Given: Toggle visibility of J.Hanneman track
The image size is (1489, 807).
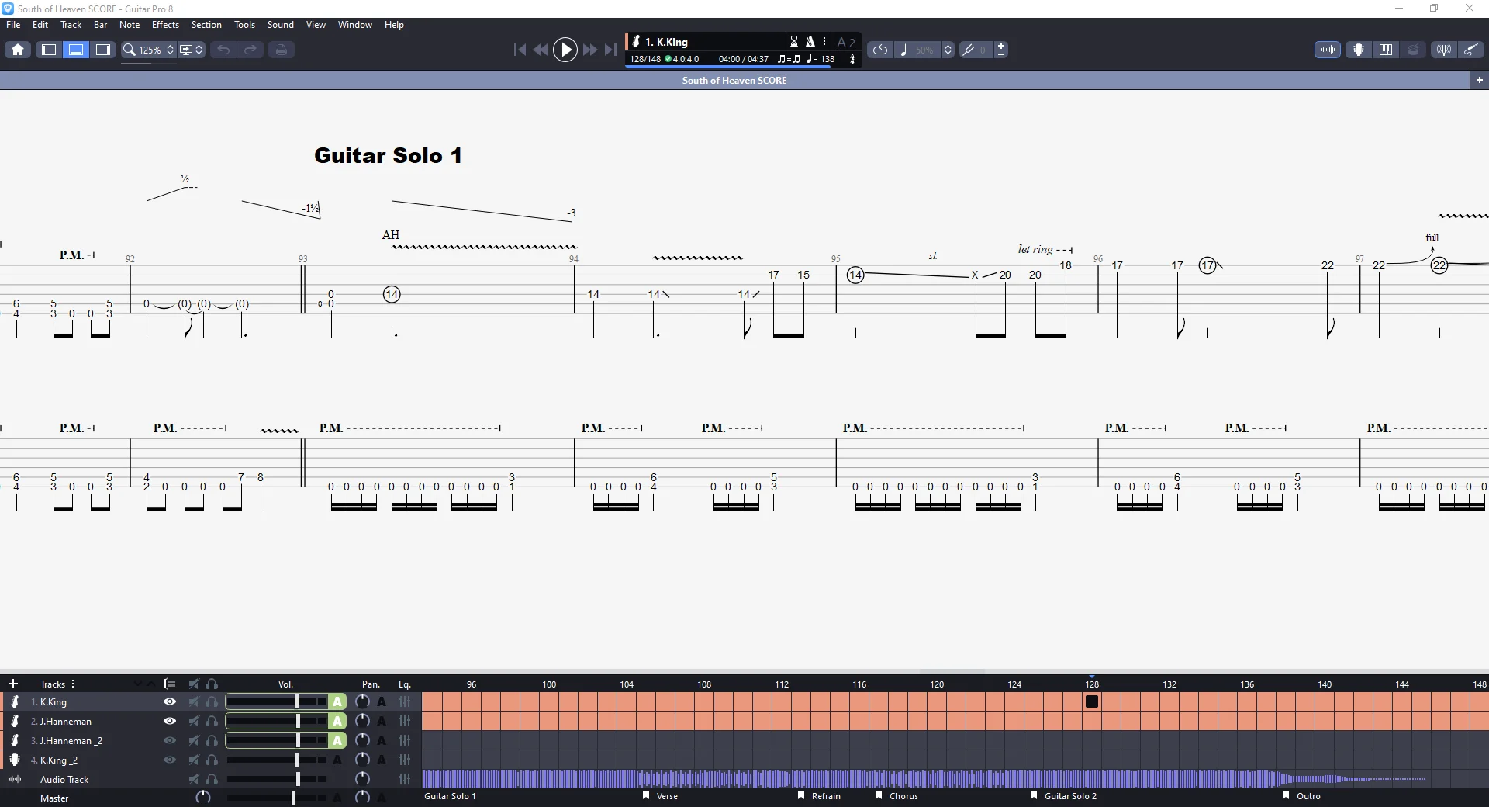Looking at the screenshot, I should [169, 721].
